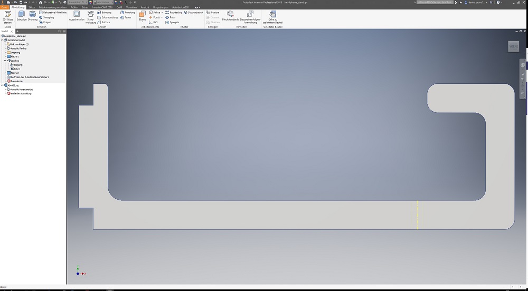Switch to the Prüfen ribbon tab

point(74,7)
